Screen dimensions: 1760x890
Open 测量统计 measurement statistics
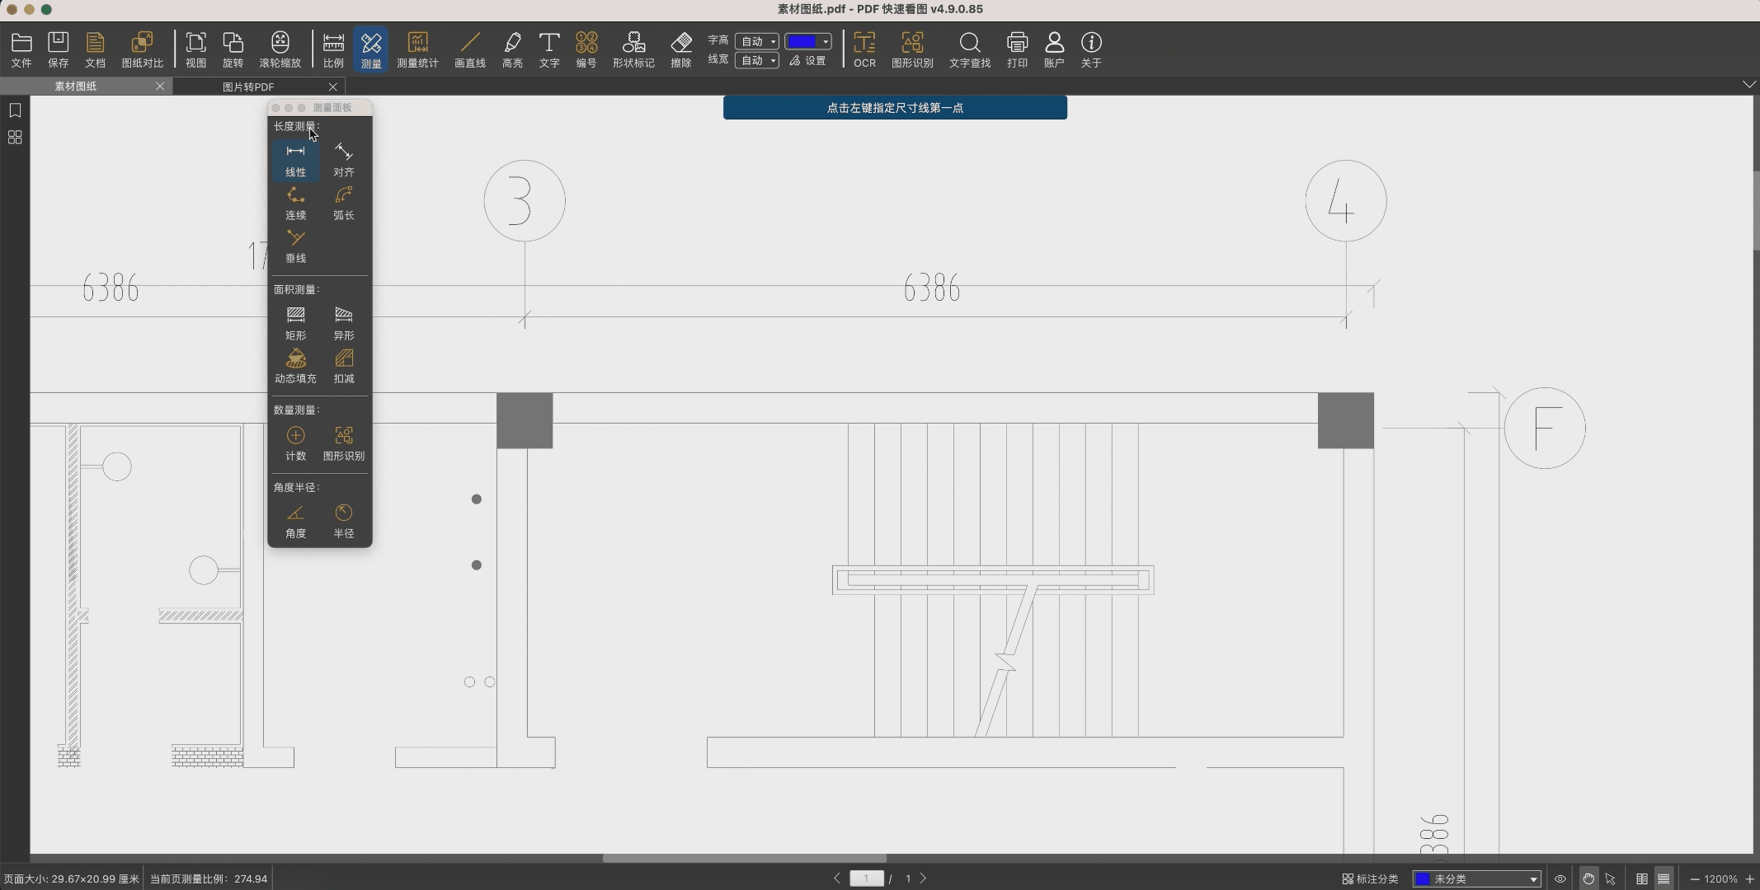pyautogui.click(x=417, y=49)
